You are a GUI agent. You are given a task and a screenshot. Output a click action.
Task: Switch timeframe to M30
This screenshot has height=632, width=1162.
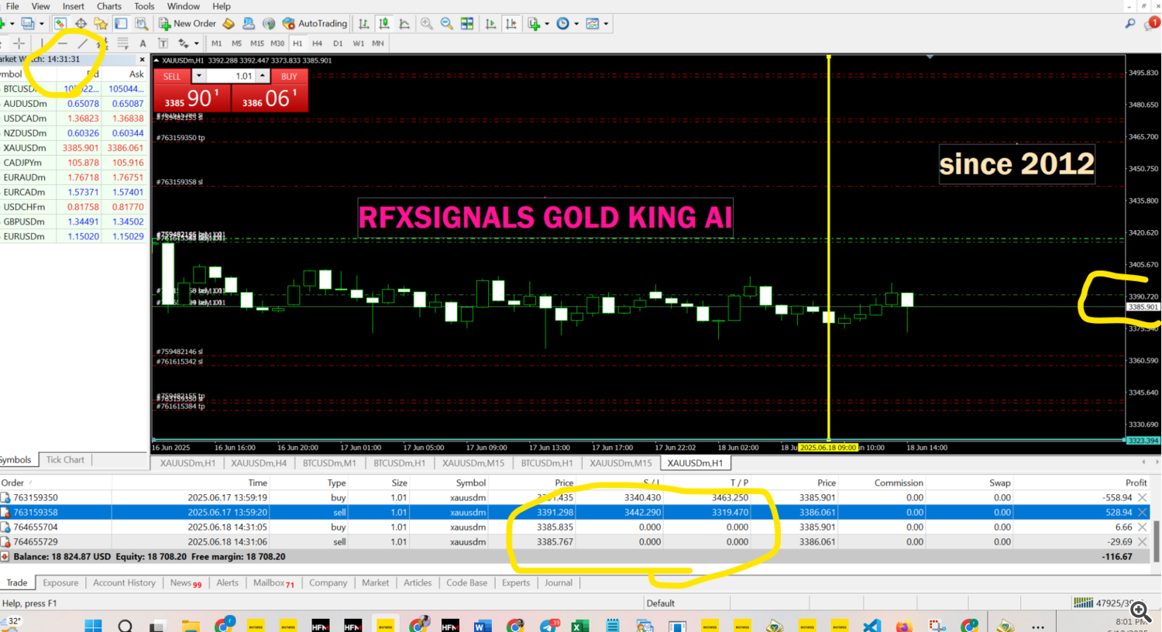[x=277, y=43]
